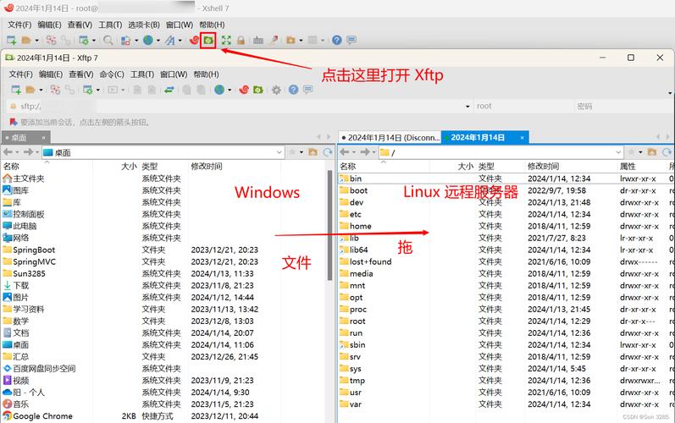Image resolution: width=675 pixels, height=423 pixels.
Task: Click the local pane vertical scrollbar
Action: pos(329,227)
